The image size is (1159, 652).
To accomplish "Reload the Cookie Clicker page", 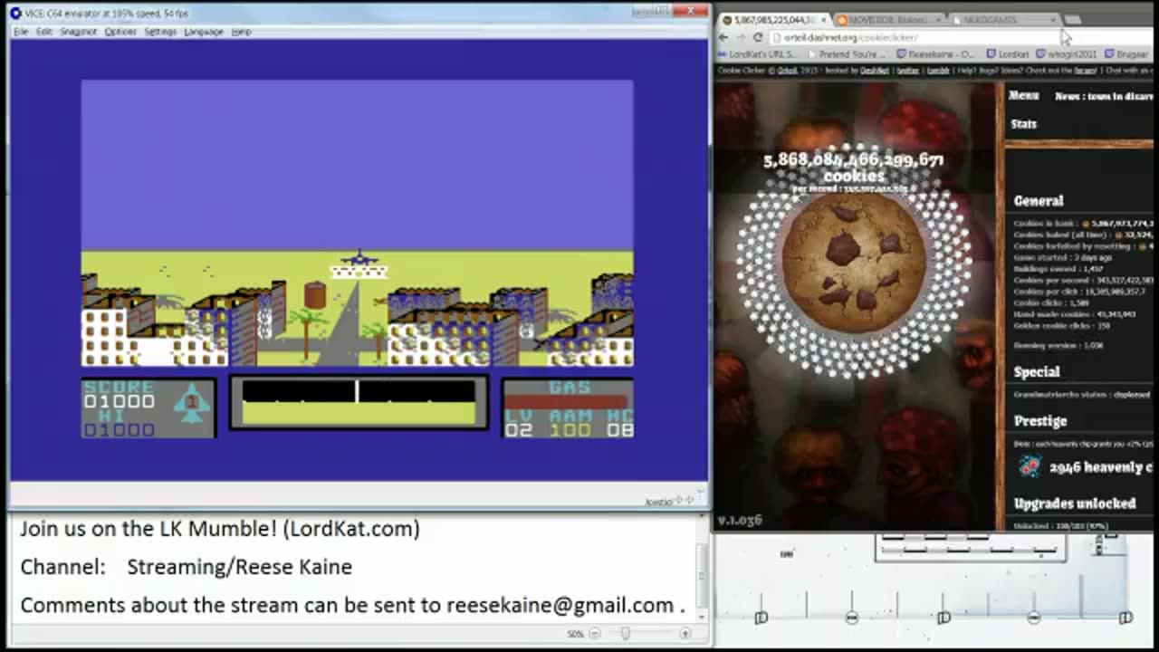I will tap(758, 37).
